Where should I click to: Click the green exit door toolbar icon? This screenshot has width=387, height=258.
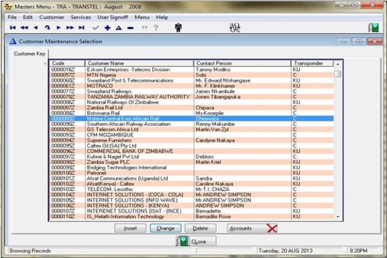pos(373,27)
